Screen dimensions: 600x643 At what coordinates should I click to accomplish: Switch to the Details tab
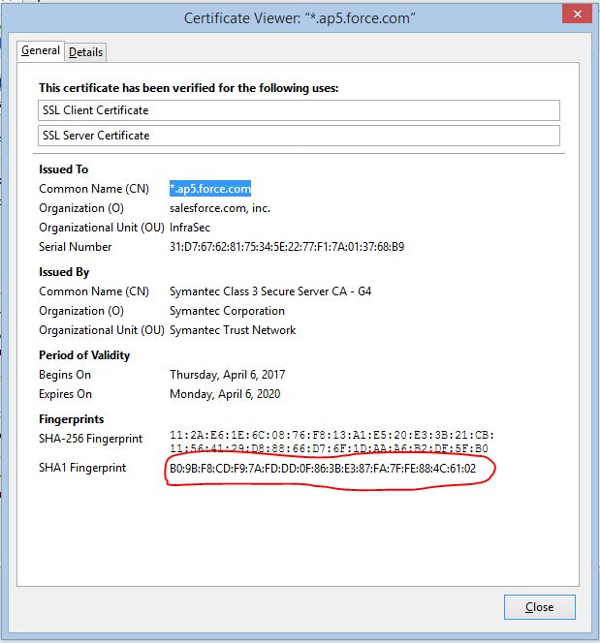coord(85,52)
